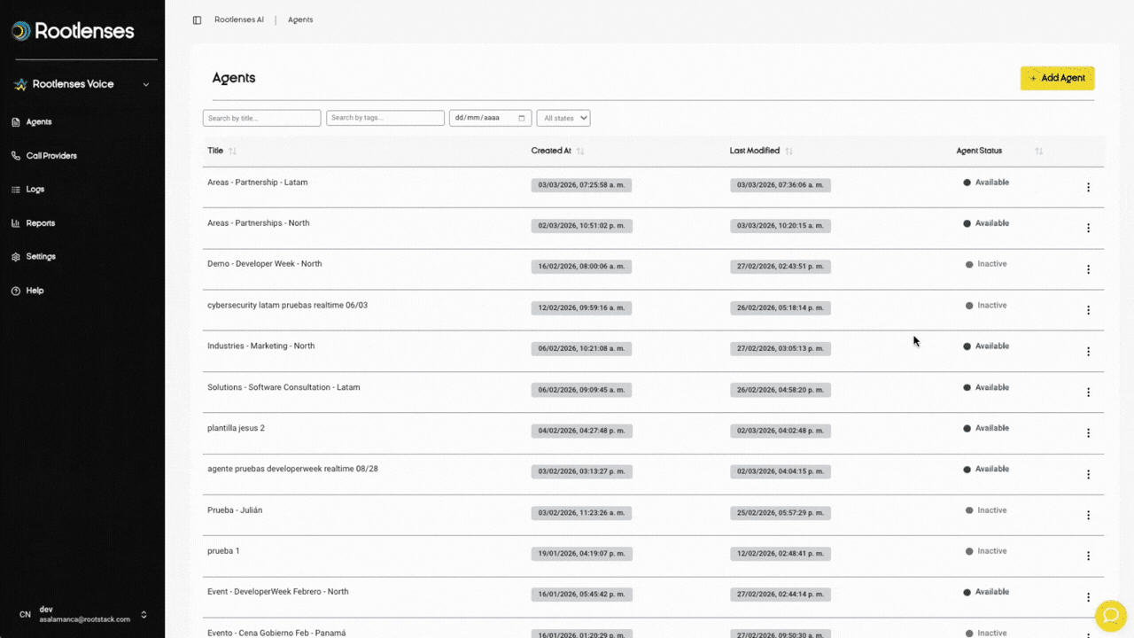The image size is (1134, 638).
Task: Sort by Created At column
Action: point(580,152)
